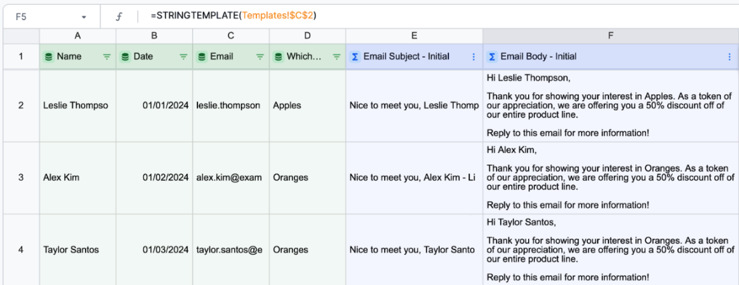Click the Date header cell label
This screenshot has height=285, width=739.
click(143, 56)
